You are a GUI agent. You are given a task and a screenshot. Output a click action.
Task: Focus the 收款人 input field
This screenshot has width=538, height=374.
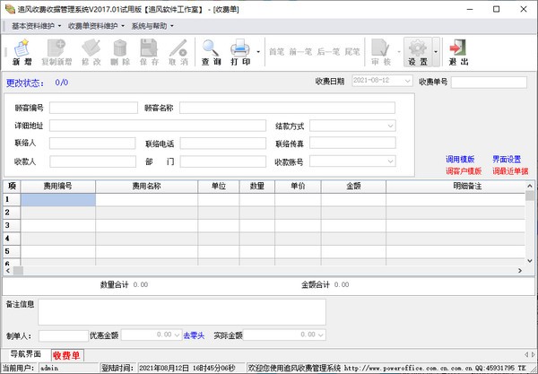92,161
